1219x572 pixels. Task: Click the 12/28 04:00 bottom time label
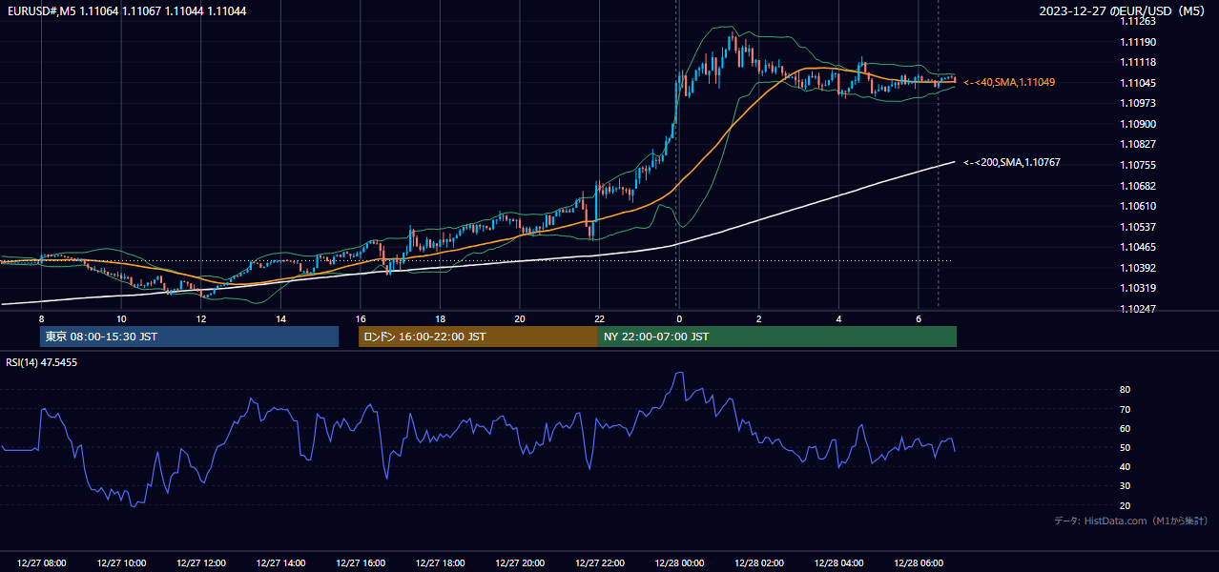[838, 563]
